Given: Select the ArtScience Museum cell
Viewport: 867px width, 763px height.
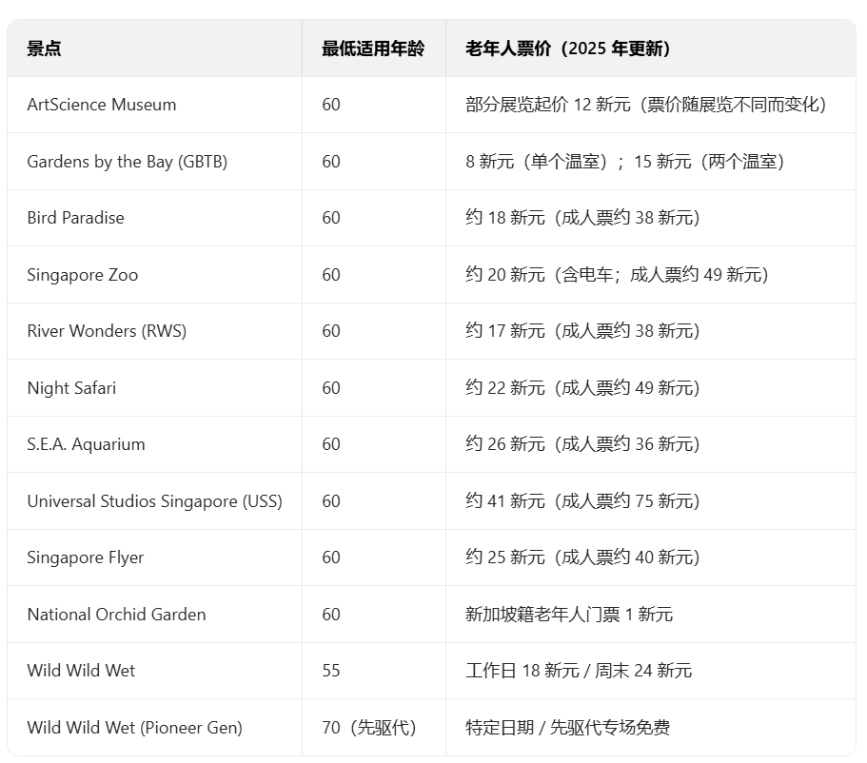Looking at the screenshot, I should pyautogui.click(x=102, y=105).
